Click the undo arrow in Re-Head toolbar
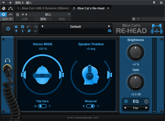Screen dimensions: 165x121 click(29, 27)
